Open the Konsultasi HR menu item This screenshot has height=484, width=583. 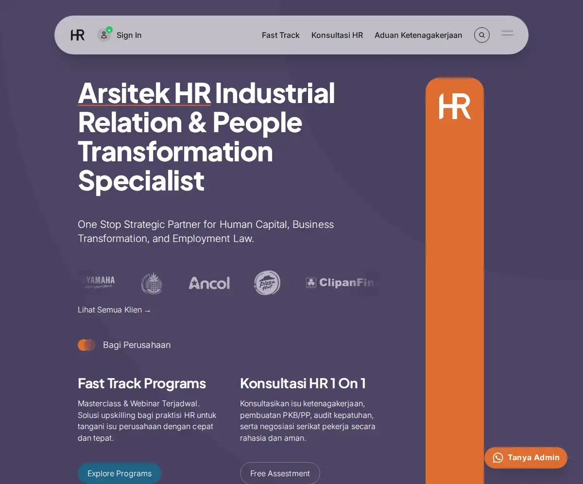point(337,35)
